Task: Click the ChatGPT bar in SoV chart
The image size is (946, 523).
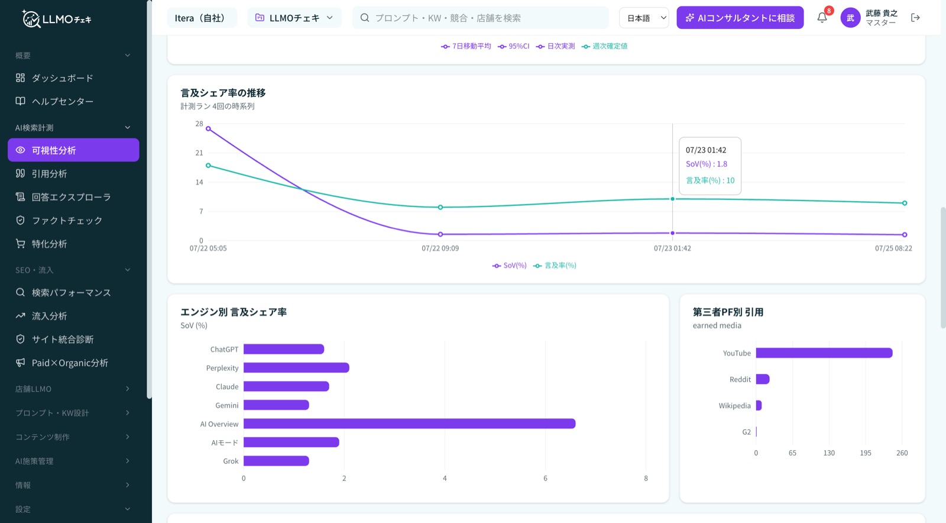Action: click(284, 349)
